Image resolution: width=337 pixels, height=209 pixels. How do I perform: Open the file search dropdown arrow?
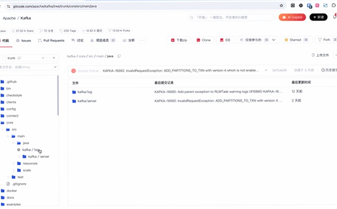click(x=55, y=67)
